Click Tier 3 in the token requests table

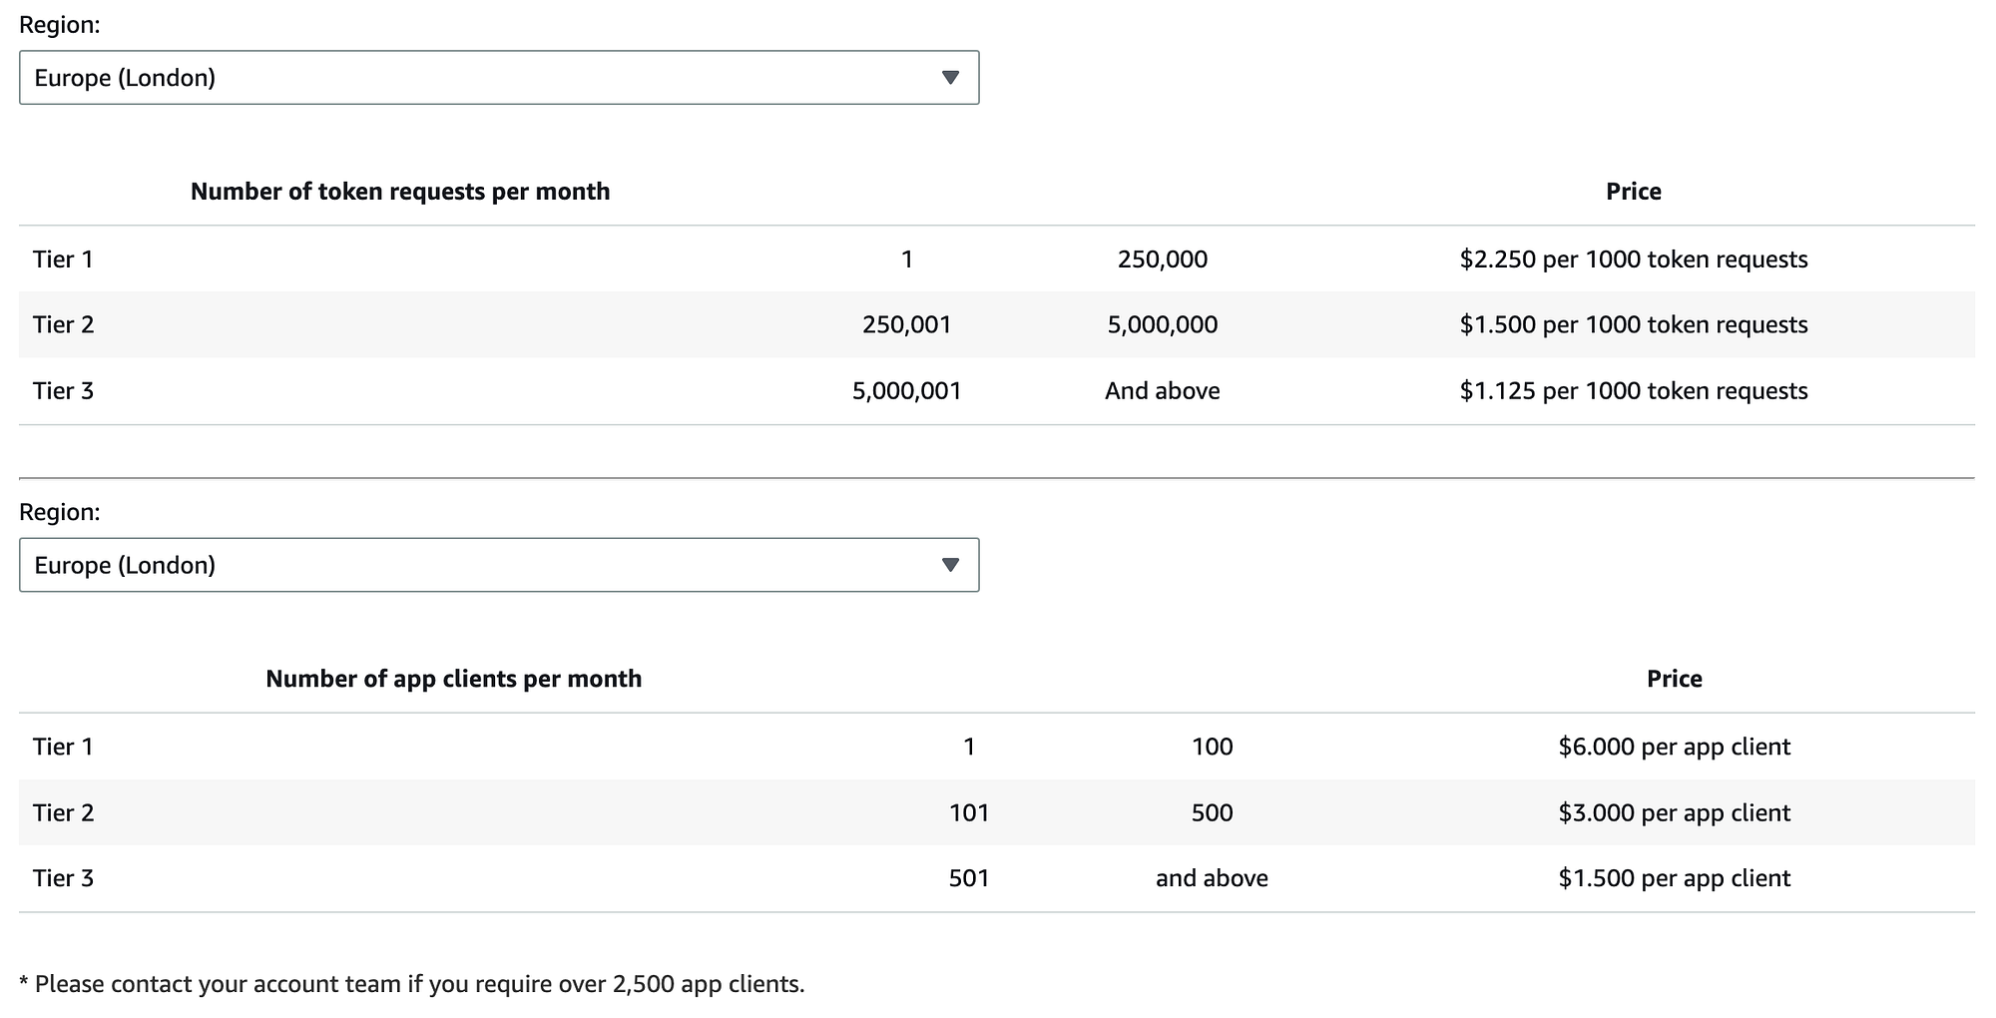tap(63, 390)
